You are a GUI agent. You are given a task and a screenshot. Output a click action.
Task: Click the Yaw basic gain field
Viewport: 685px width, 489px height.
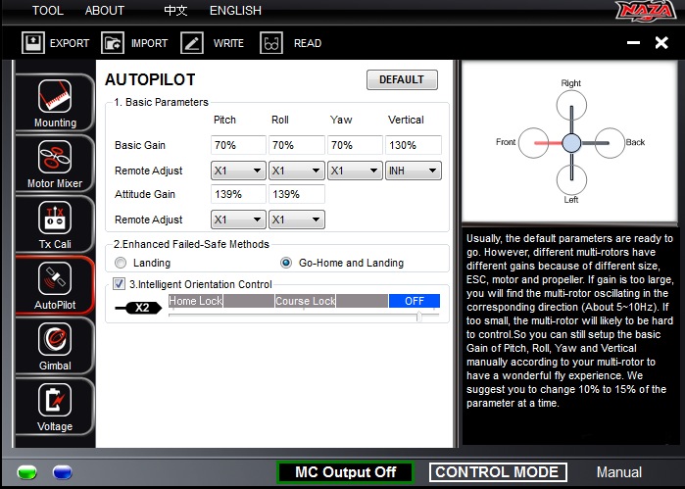point(355,145)
